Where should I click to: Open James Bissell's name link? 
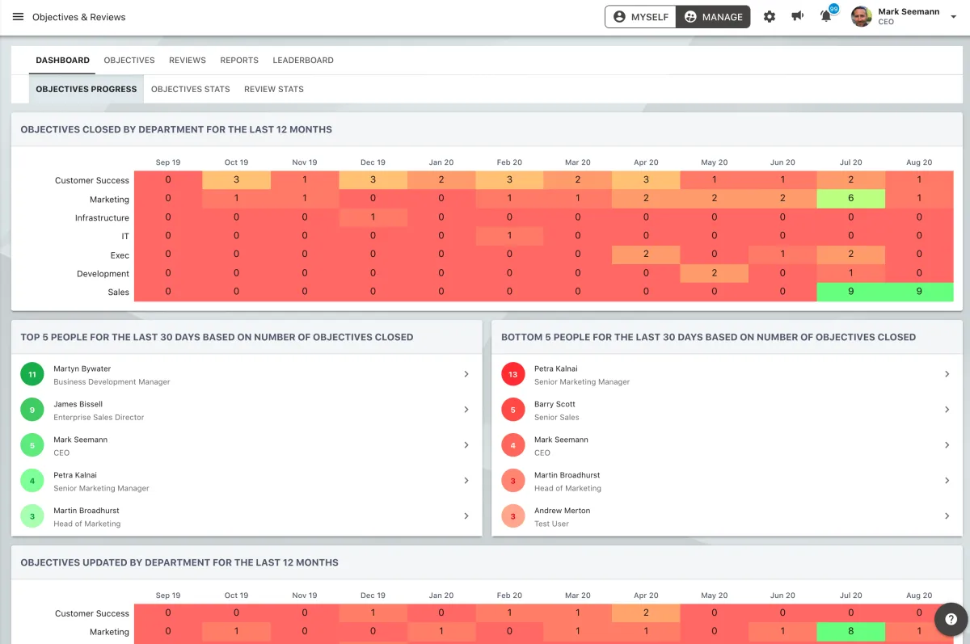(x=78, y=405)
